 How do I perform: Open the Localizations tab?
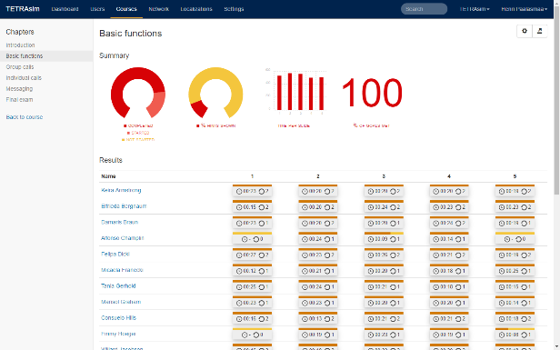(196, 9)
